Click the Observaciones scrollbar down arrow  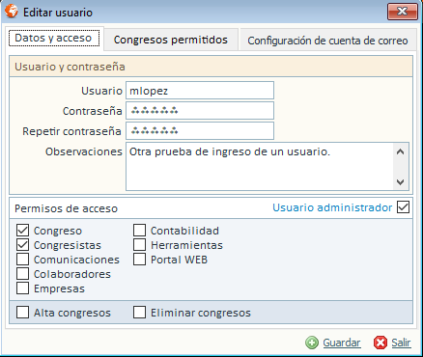[x=401, y=182]
